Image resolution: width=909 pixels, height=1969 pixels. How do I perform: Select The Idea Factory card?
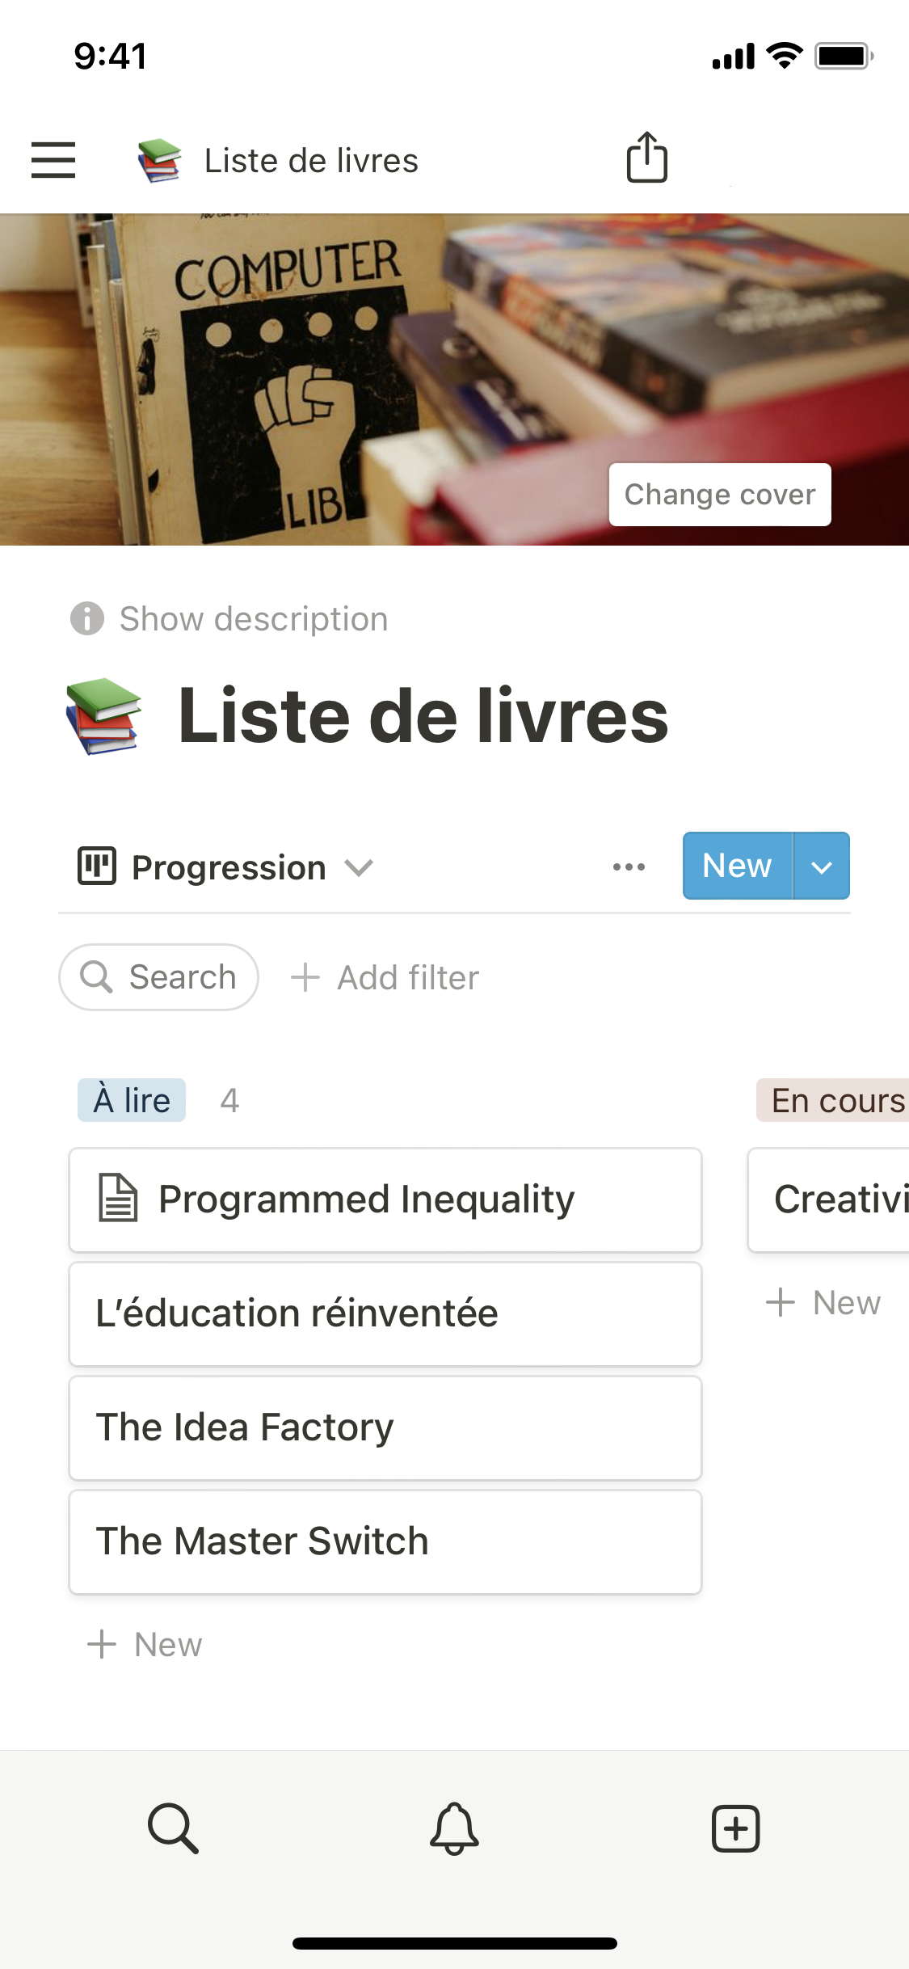[385, 1428]
